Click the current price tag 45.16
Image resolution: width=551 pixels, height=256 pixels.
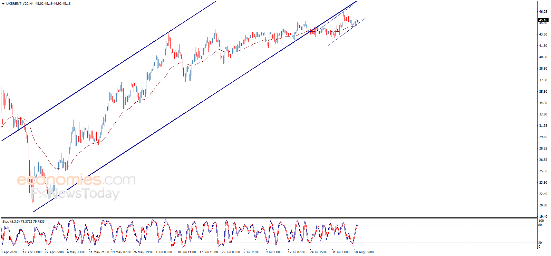543,20
